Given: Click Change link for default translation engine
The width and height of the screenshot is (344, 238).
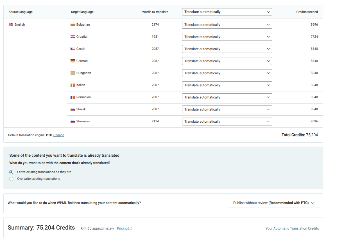Looking at the screenshot, I should point(59,135).
